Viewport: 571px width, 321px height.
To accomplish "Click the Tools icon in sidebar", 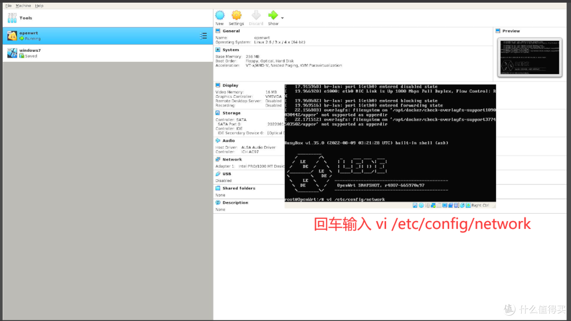I will (x=12, y=18).
